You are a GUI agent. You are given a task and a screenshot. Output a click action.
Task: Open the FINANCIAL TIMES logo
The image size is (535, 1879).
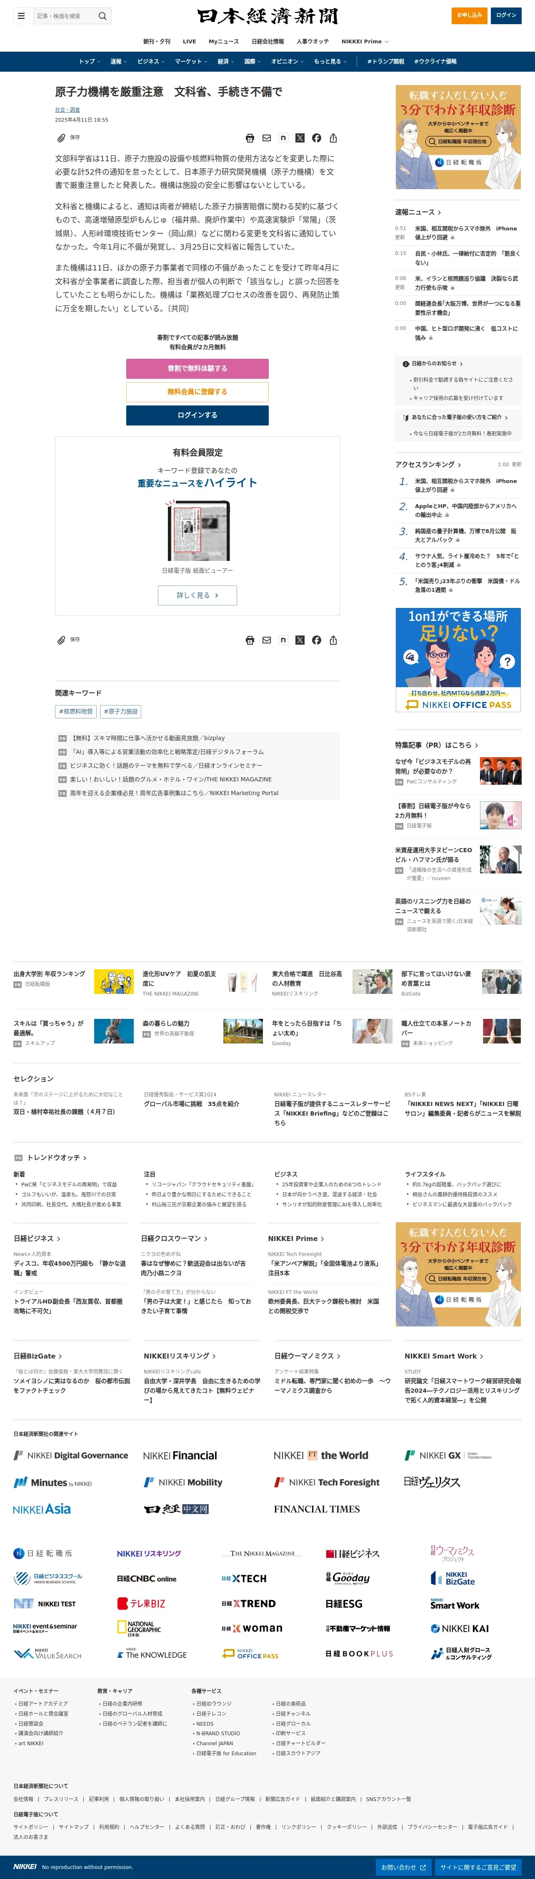click(x=317, y=1509)
